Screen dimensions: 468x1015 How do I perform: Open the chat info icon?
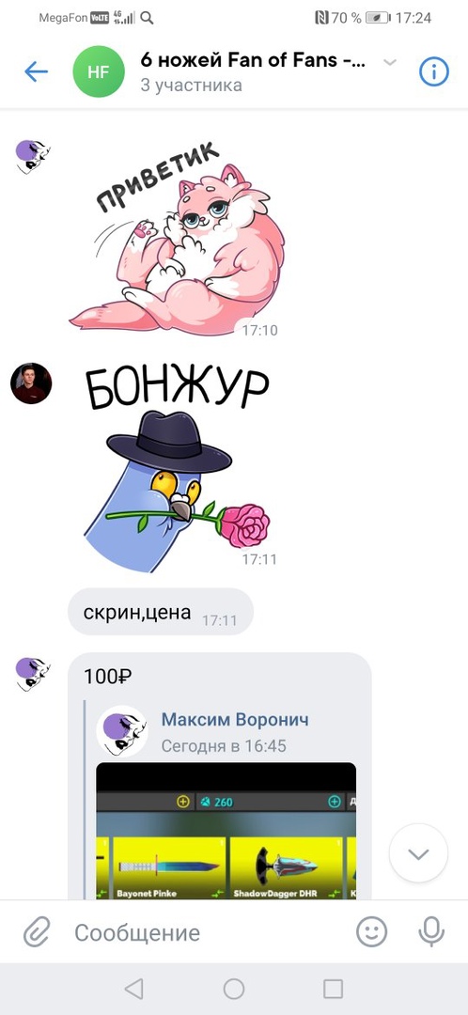pyautogui.click(x=433, y=71)
